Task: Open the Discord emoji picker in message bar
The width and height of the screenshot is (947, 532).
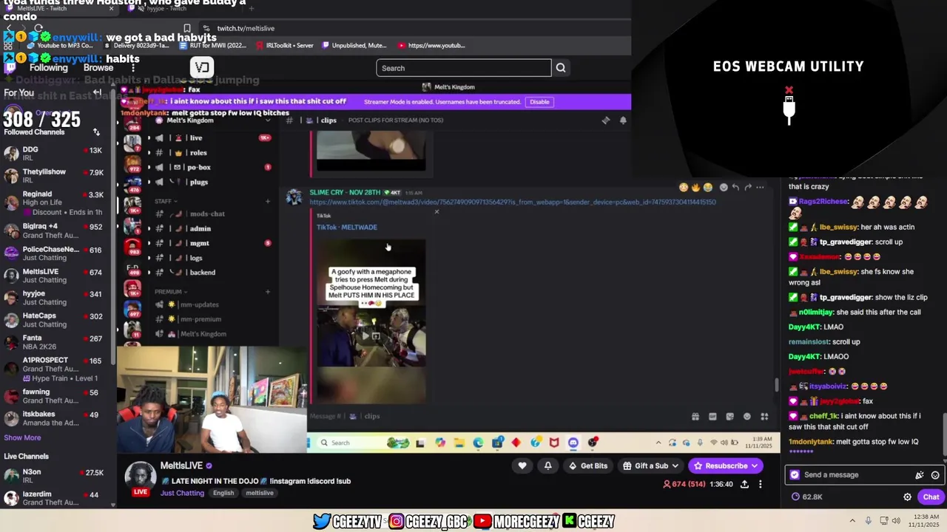Action: [747, 417]
